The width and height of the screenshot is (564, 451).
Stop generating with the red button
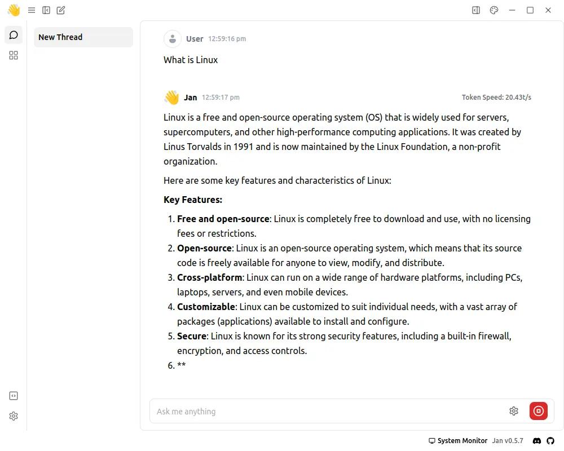(539, 411)
